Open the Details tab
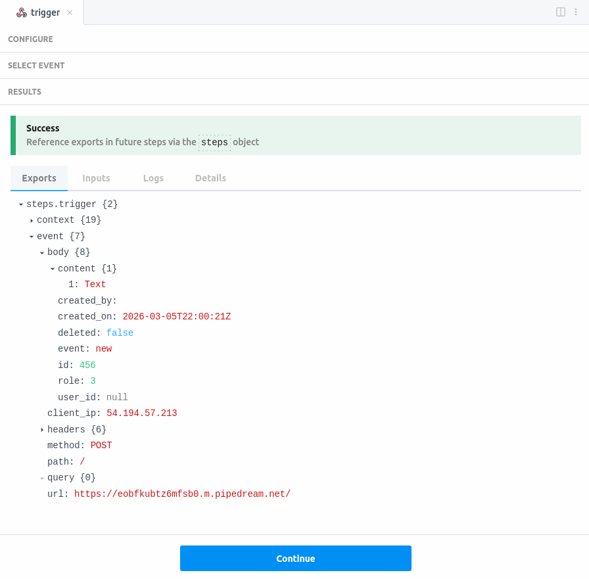589x579 pixels. 210,178
